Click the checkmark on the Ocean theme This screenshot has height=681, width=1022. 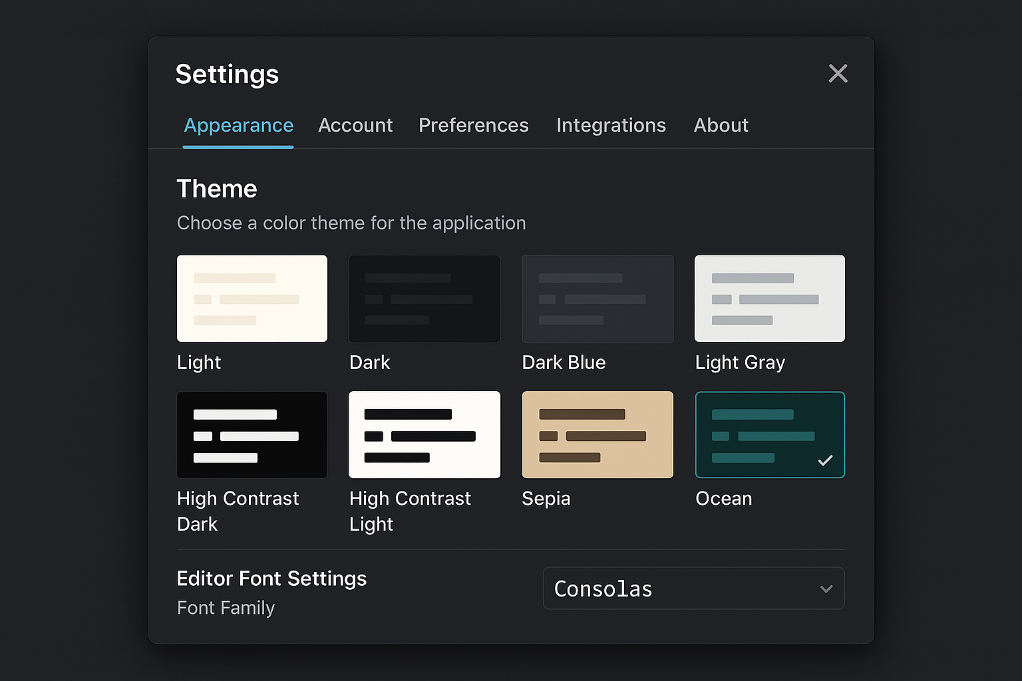tap(825, 459)
